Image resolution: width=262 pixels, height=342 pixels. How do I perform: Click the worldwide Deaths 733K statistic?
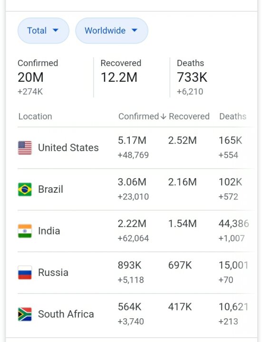192,77
